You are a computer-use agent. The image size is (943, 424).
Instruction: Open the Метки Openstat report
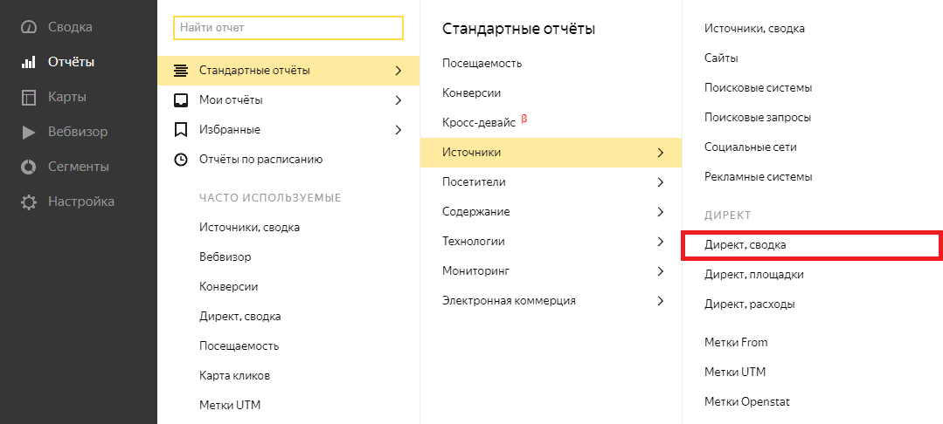click(747, 402)
